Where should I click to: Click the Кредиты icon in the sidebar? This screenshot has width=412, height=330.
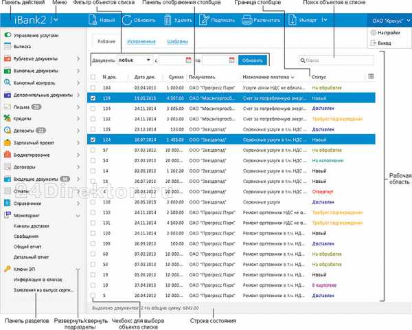coord(7,119)
